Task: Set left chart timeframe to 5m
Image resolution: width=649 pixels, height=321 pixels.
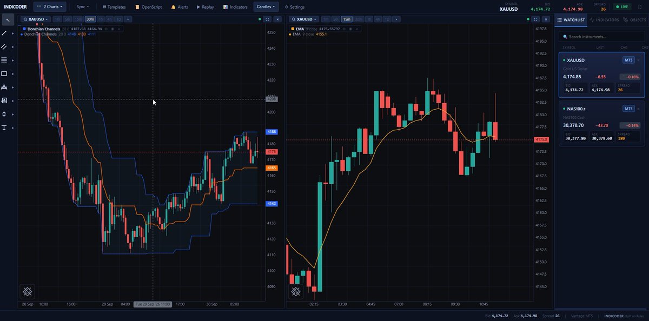Action: tap(68, 19)
